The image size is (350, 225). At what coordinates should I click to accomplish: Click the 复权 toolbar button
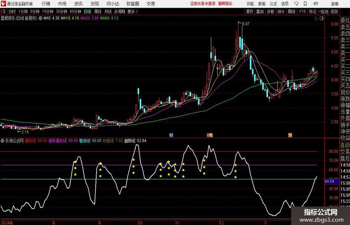tap(250, 11)
